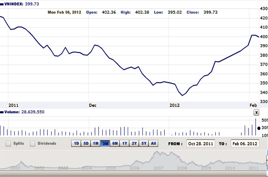This screenshot has height=177, width=268.
Task: Edit the TO date field
Action: 245,143
